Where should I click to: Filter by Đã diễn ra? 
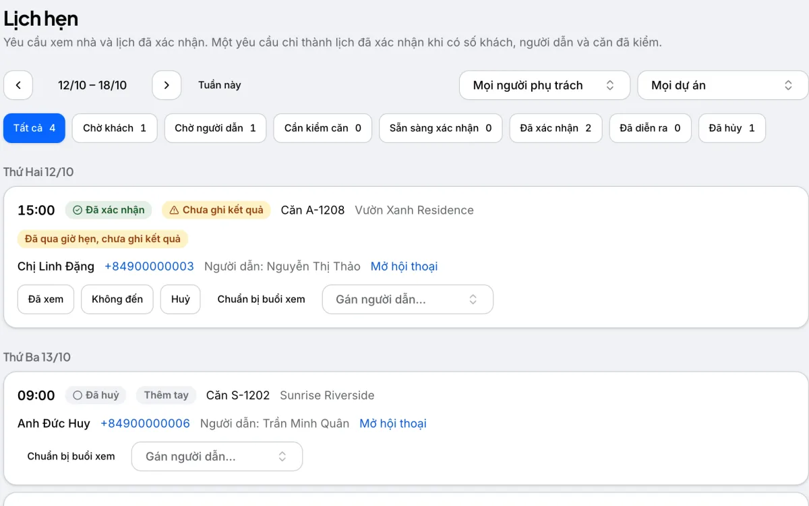pyautogui.click(x=651, y=128)
